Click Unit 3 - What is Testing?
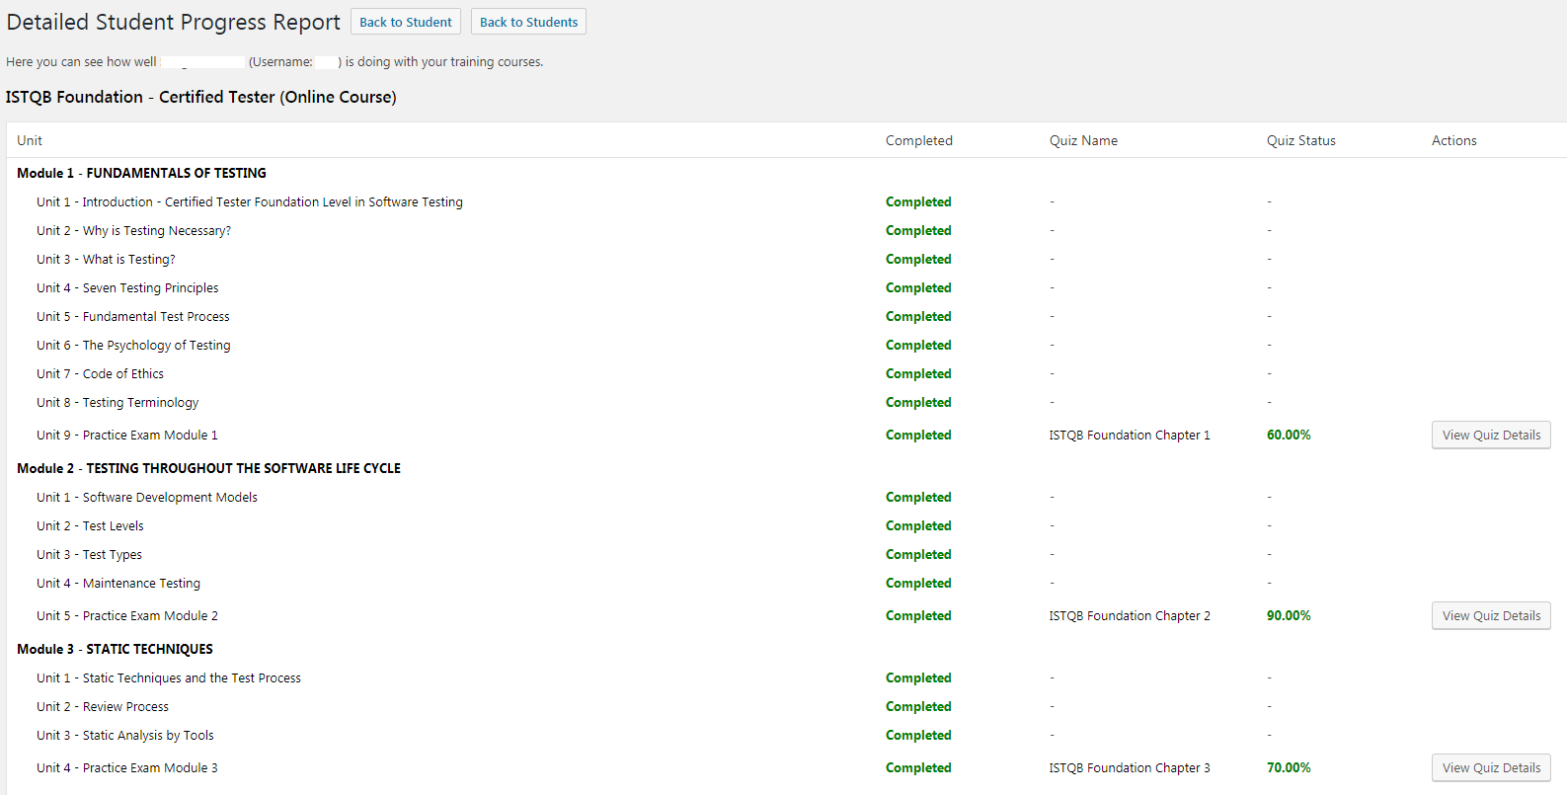This screenshot has width=1567, height=795. click(106, 259)
